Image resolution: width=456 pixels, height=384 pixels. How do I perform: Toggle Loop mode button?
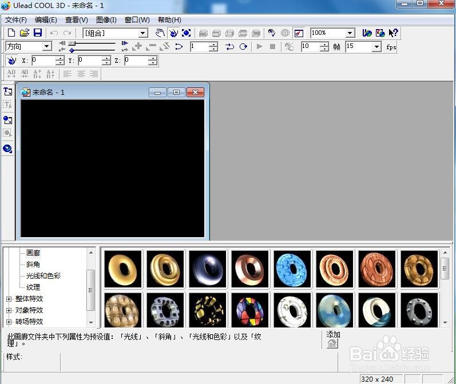[243, 46]
